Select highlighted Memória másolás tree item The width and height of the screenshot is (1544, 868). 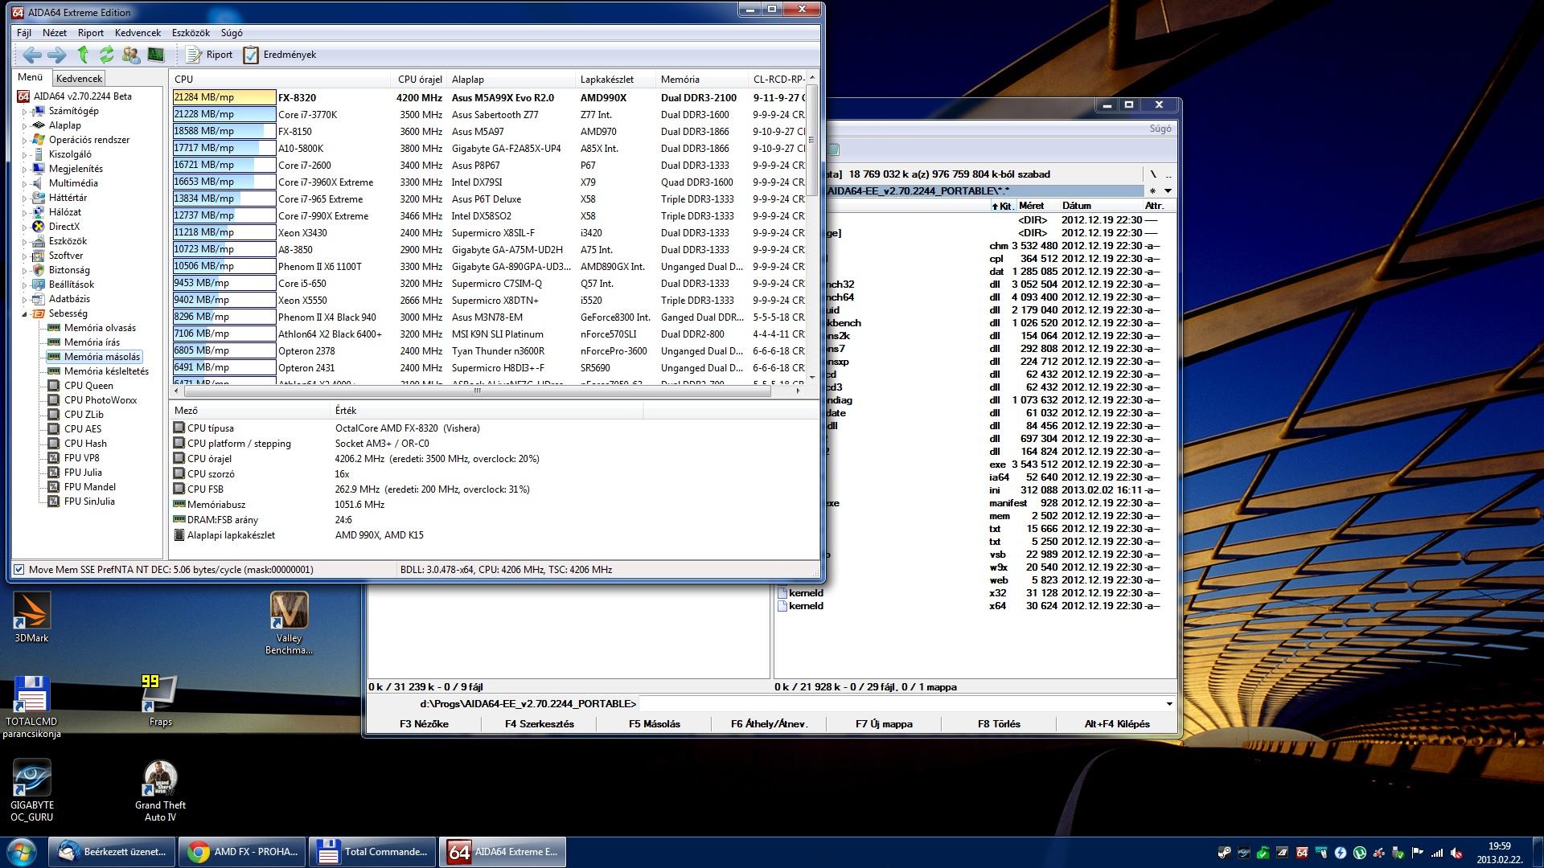tap(102, 357)
